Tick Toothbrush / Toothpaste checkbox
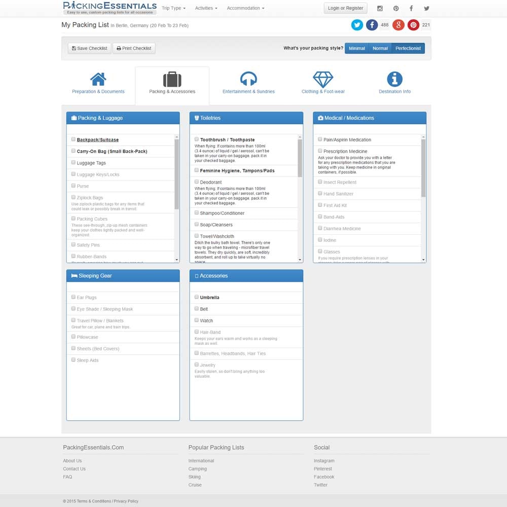 point(197,139)
